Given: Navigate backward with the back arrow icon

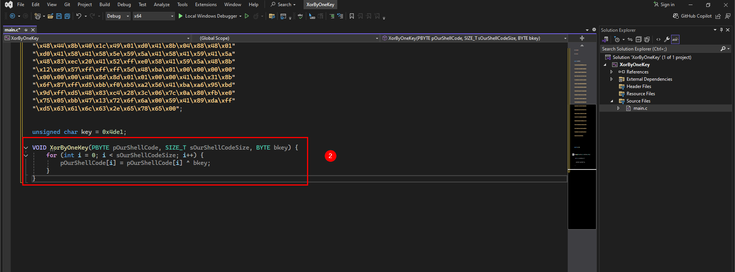Looking at the screenshot, I should 12,16.
